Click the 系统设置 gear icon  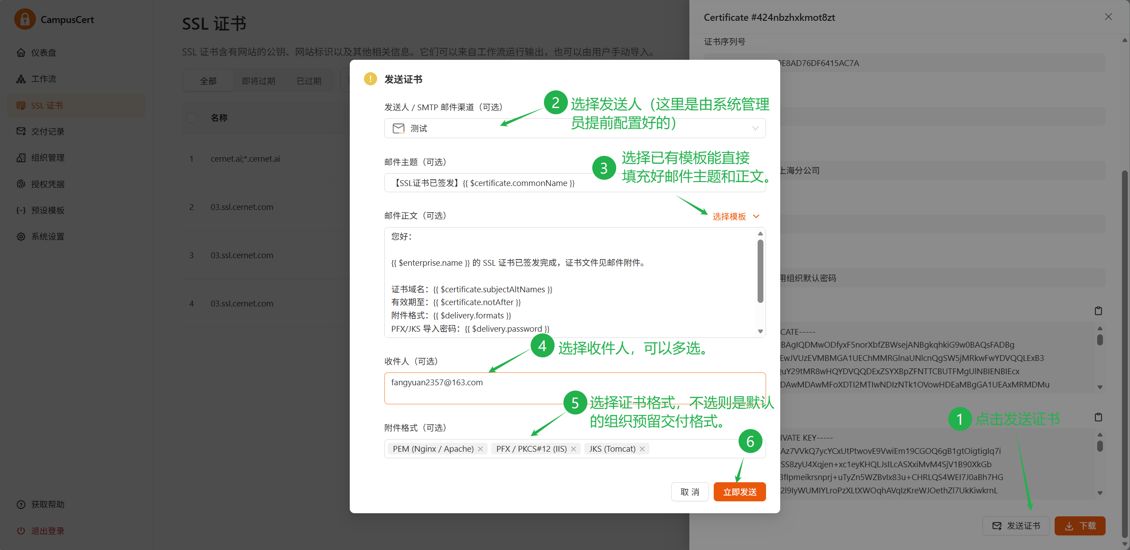tap(21, 236)
